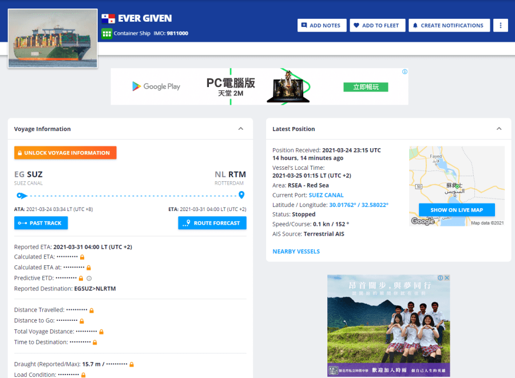Viewport: 515px width, 378px height.
Task: Click the AIS Source Terrestrial AIS text
Action: point(308,234)
